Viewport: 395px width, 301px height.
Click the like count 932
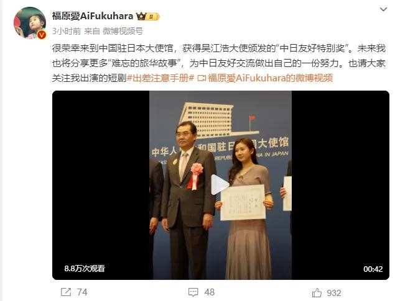[334, 293]
